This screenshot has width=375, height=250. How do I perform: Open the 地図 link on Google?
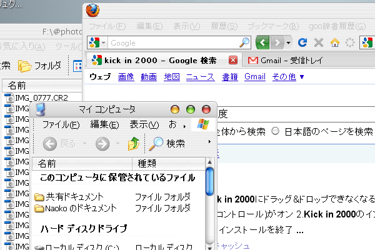[x=172, y=77]
